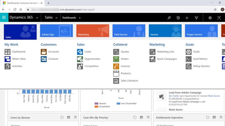Open the Invoices icon

pos(116,66)
